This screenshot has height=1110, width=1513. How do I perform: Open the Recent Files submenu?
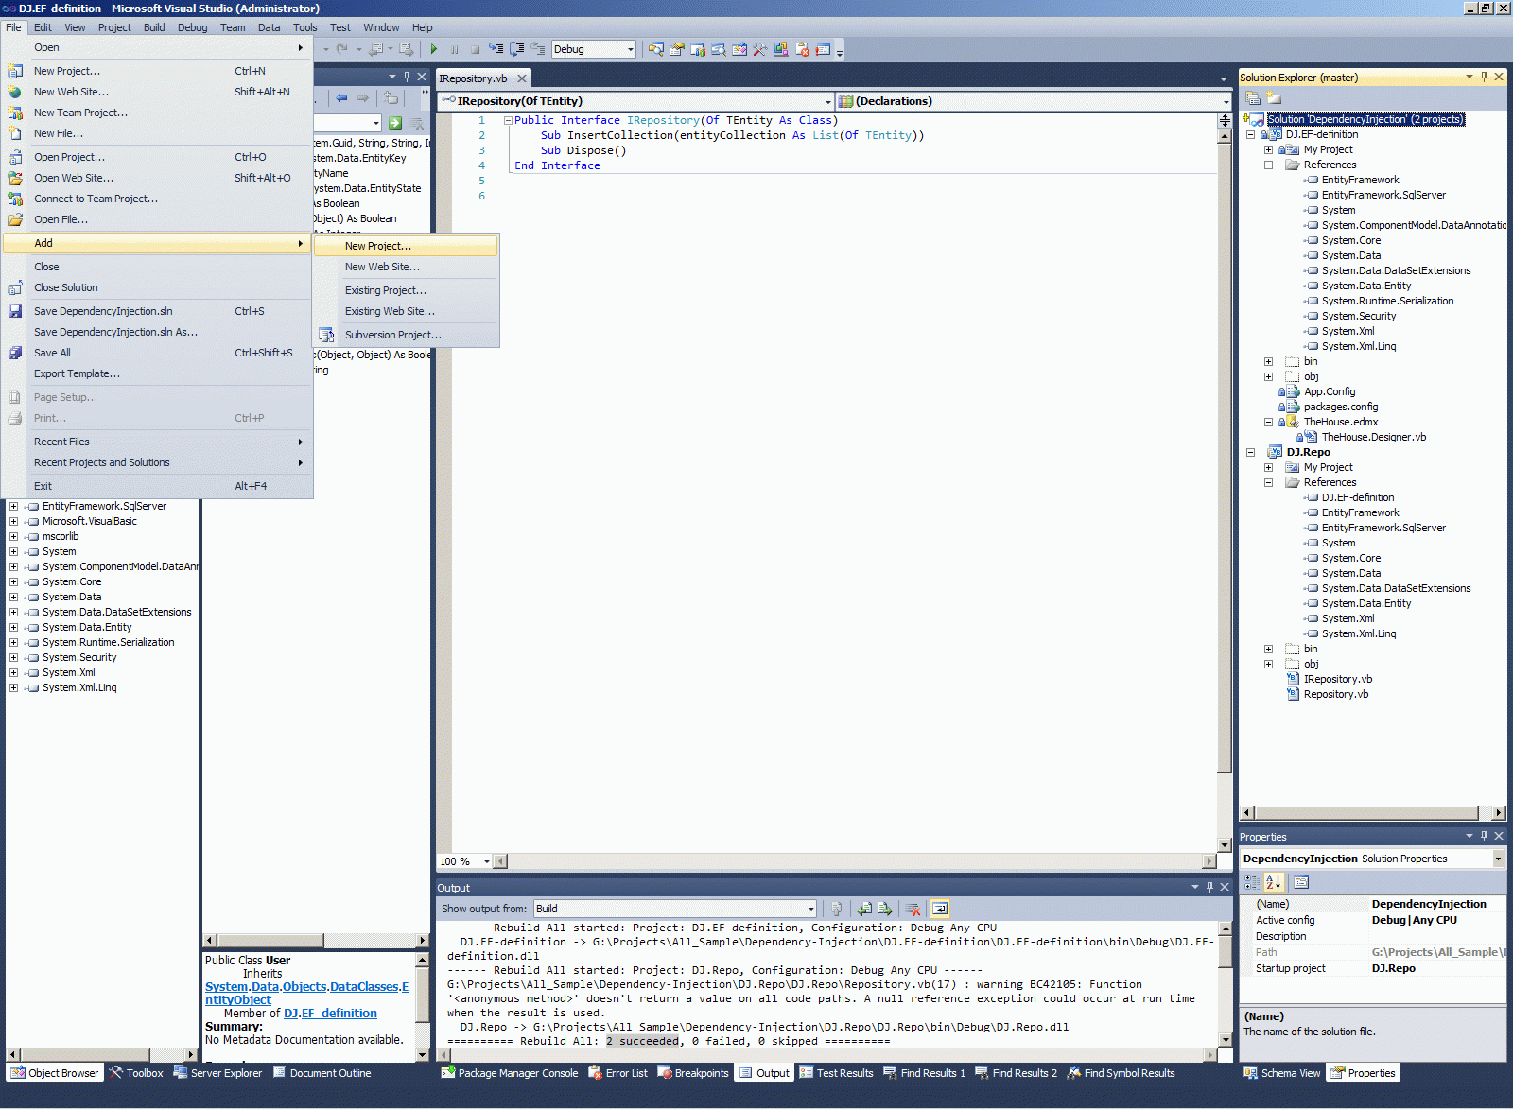click(158, 442)
